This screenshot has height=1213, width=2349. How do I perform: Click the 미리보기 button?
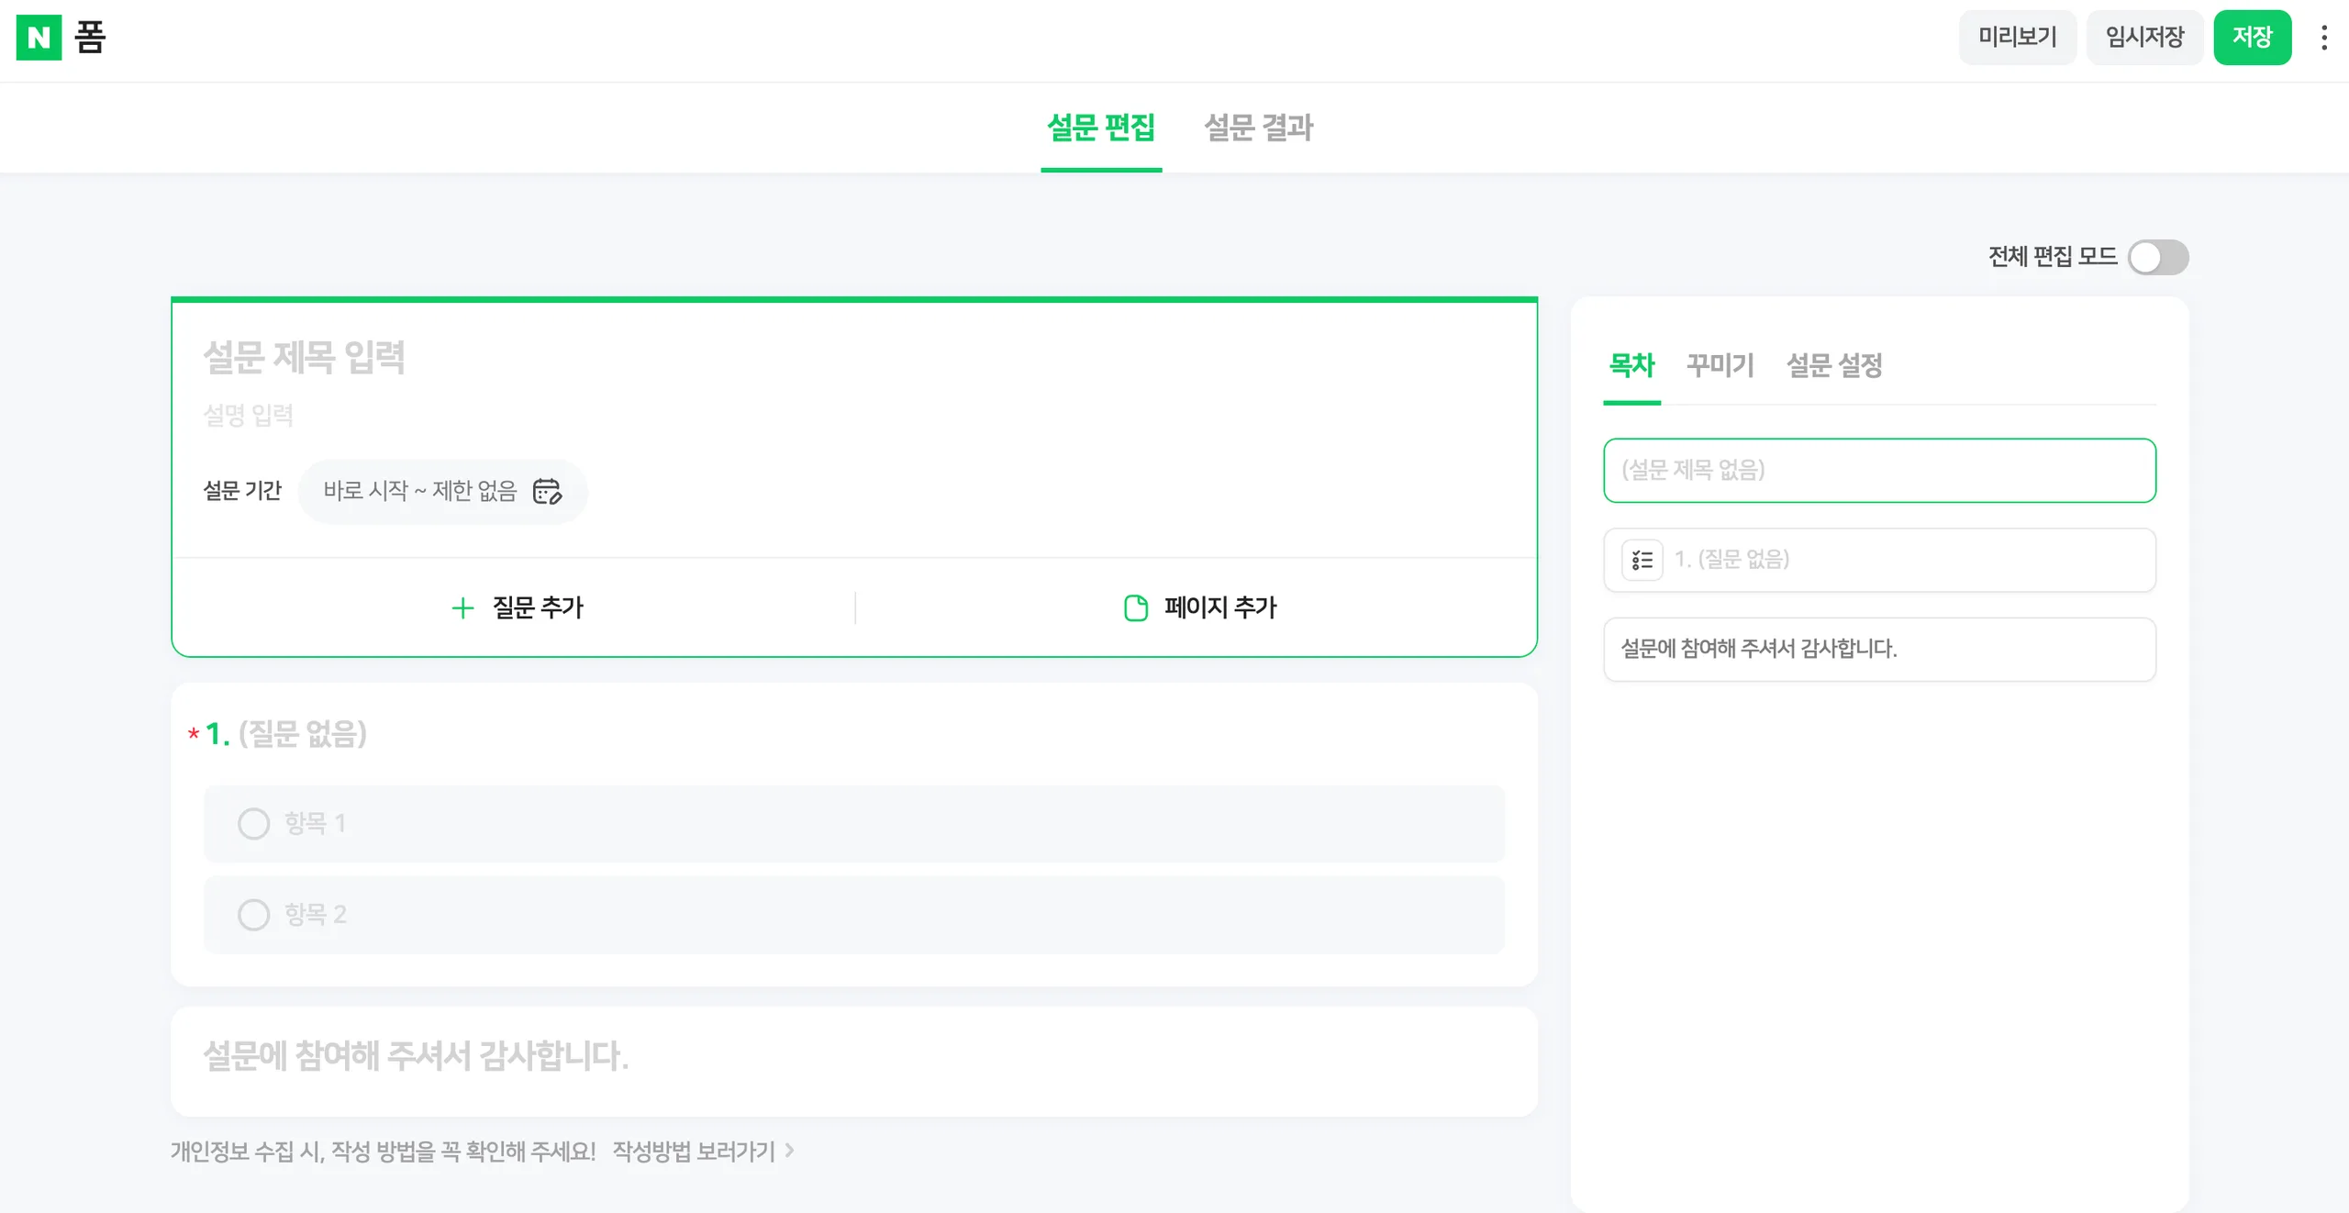click(x=2017, y=38)
